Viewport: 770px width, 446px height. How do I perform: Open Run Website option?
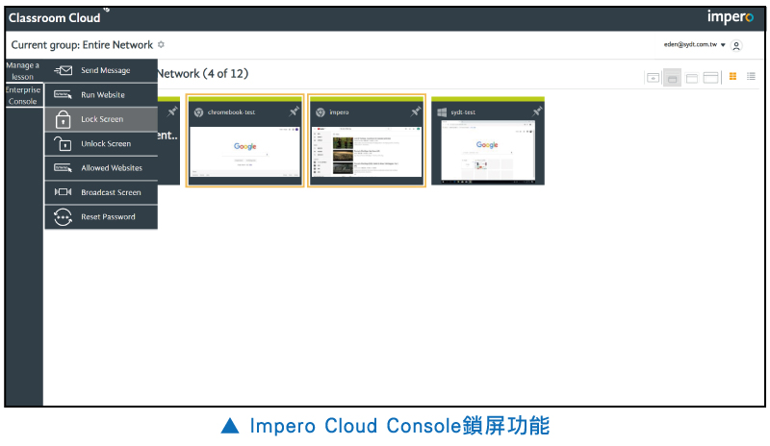point(102,95)
